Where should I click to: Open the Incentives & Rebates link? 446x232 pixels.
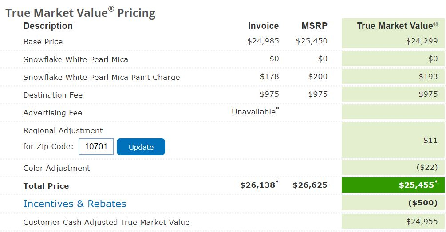pyautogui.click(x=75, y=204)
